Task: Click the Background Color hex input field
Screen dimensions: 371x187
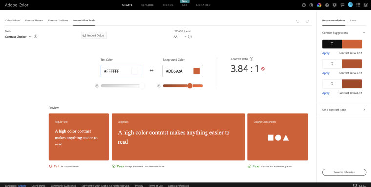Action: click(183, 71)
